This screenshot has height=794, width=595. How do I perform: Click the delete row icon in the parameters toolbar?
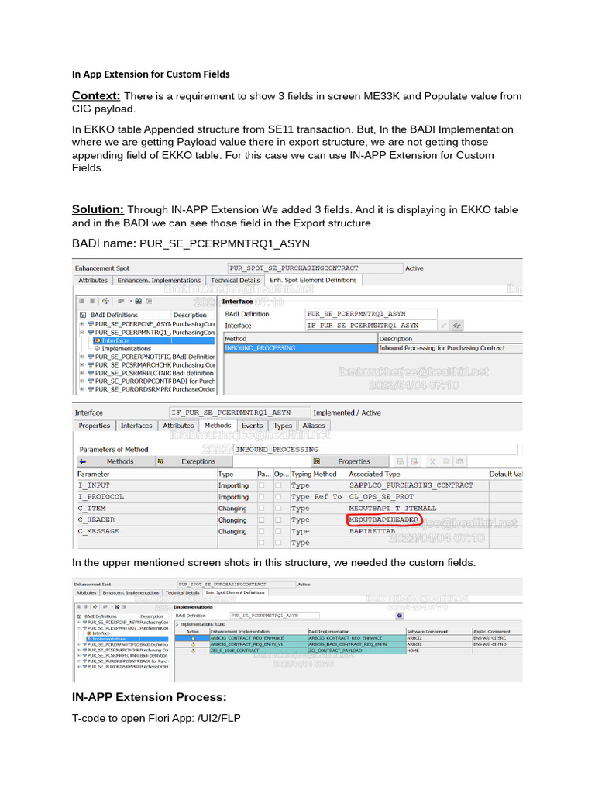click(415, 461)
